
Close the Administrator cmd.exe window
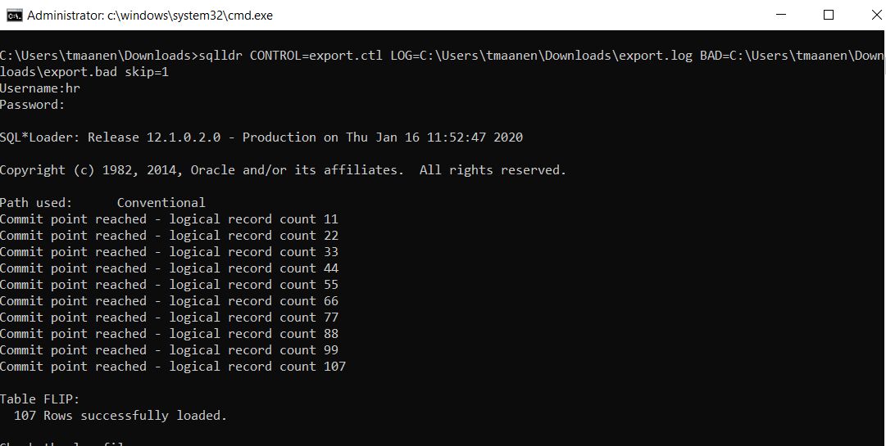(876, 15)
